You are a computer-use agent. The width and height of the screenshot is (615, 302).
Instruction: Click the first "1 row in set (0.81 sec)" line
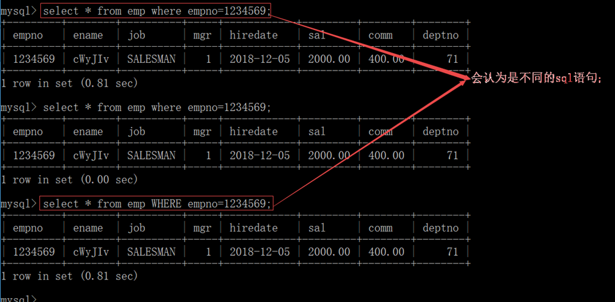(69, 83)
